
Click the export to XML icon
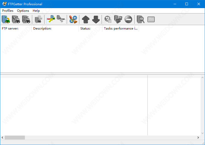[61, 19]
